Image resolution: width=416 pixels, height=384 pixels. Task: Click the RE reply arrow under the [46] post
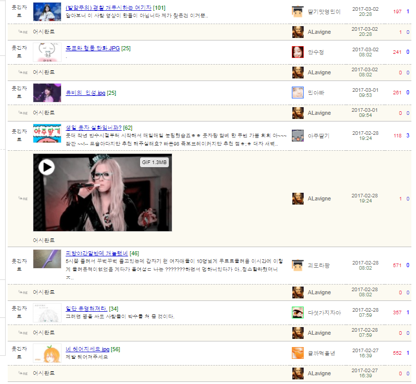coord(23,292)
